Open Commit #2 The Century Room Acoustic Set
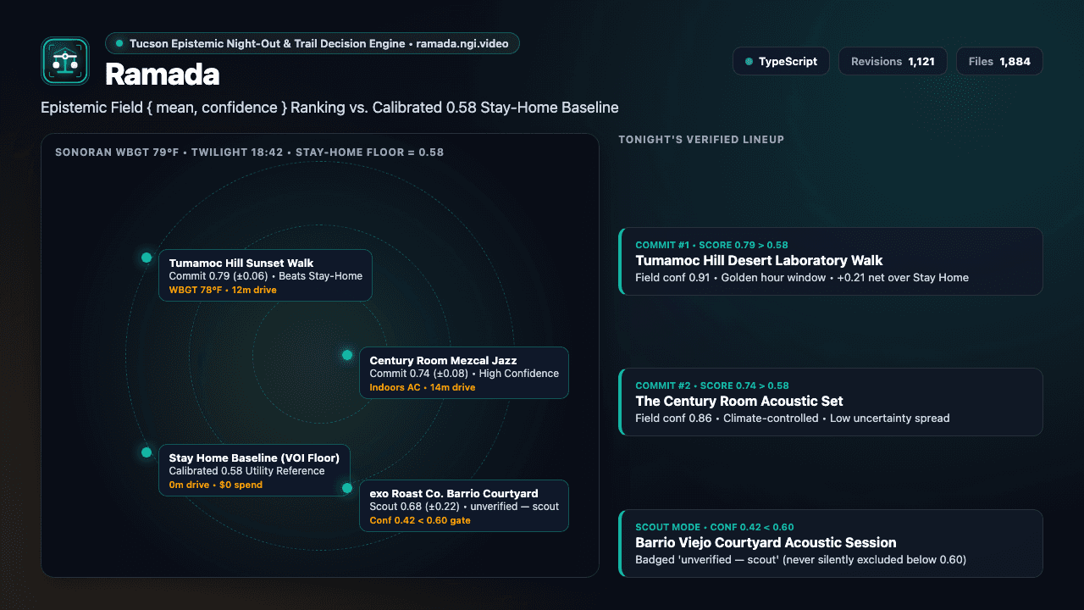 [x=831, y=402]
